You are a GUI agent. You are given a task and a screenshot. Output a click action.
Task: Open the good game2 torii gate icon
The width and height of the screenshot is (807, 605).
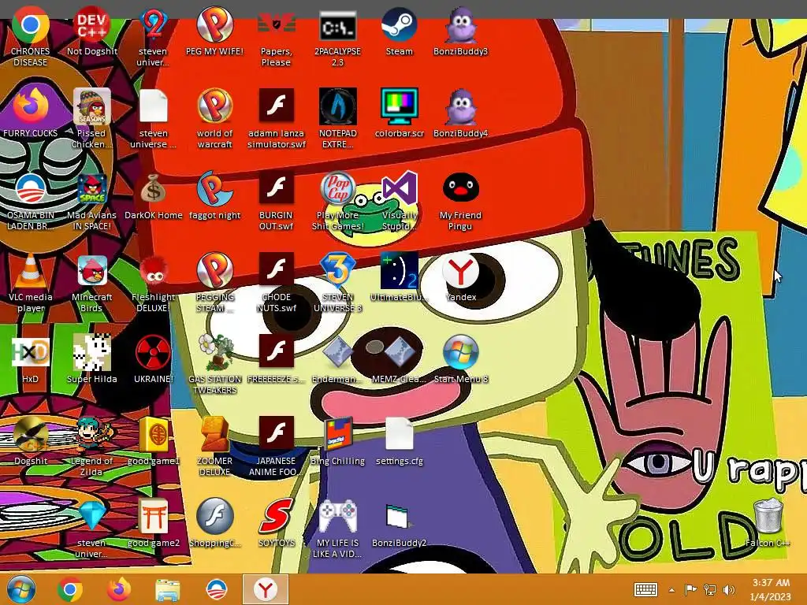pyautogui.click(x=154, y=516)
